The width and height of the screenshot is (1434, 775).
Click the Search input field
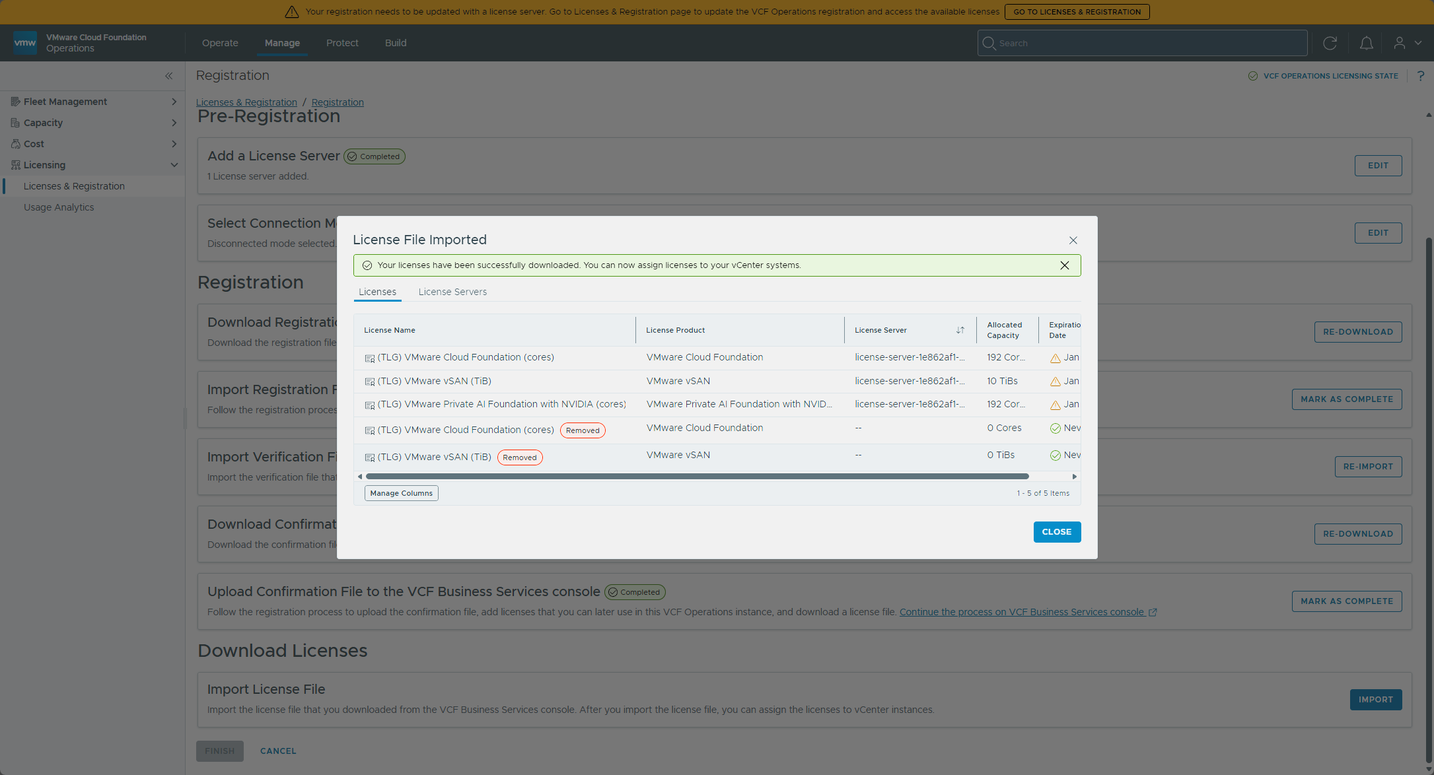click(1142, 43)
